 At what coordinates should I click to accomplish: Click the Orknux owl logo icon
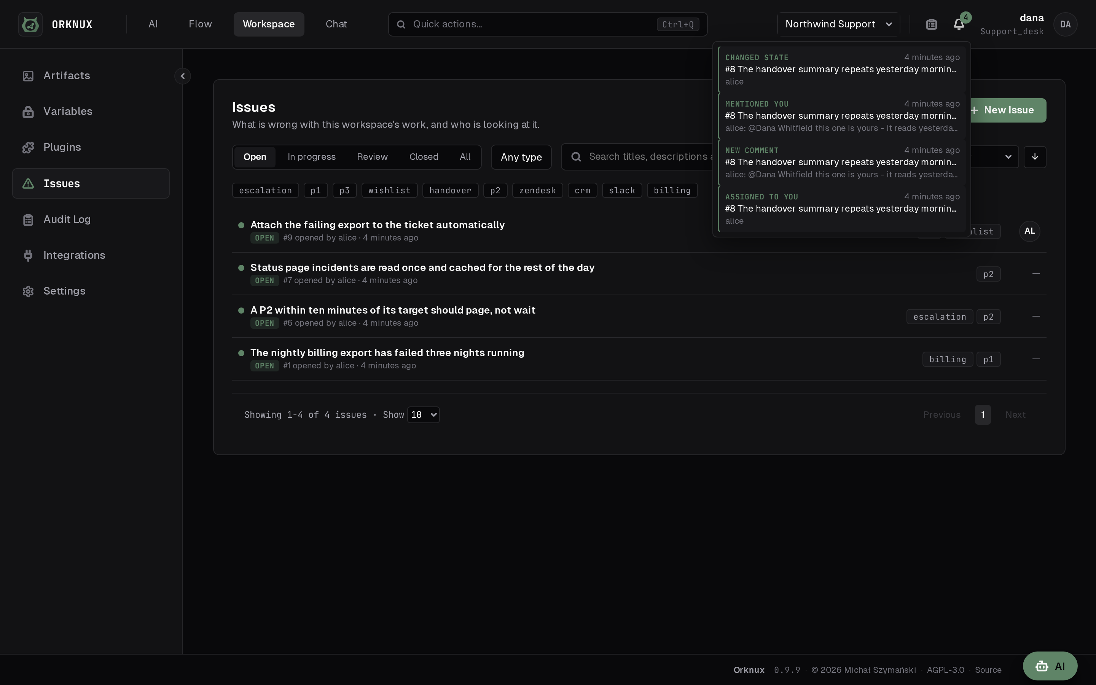(30, 24)
